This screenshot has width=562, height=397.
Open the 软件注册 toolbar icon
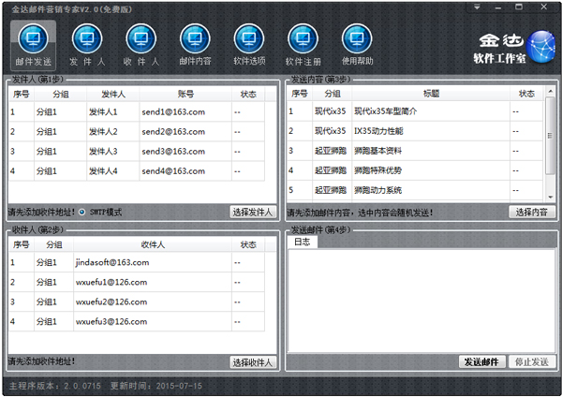(x=303, y=45)
